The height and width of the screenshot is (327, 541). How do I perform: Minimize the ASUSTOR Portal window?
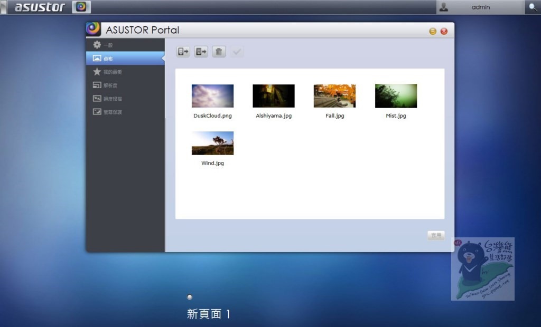coord(433,31)
